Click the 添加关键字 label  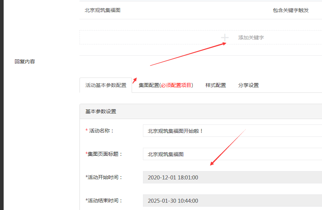tap(251, 38)
